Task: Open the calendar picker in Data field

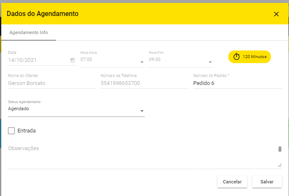Action: click(x=72, y=60)
